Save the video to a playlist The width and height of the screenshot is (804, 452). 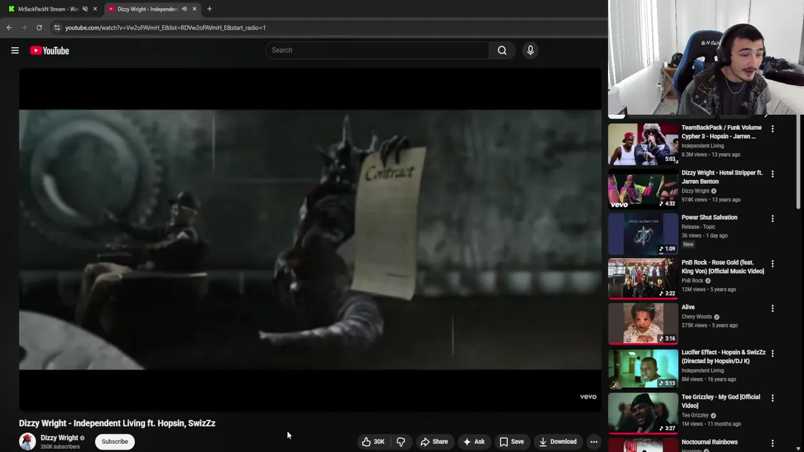tap(511, 441)
